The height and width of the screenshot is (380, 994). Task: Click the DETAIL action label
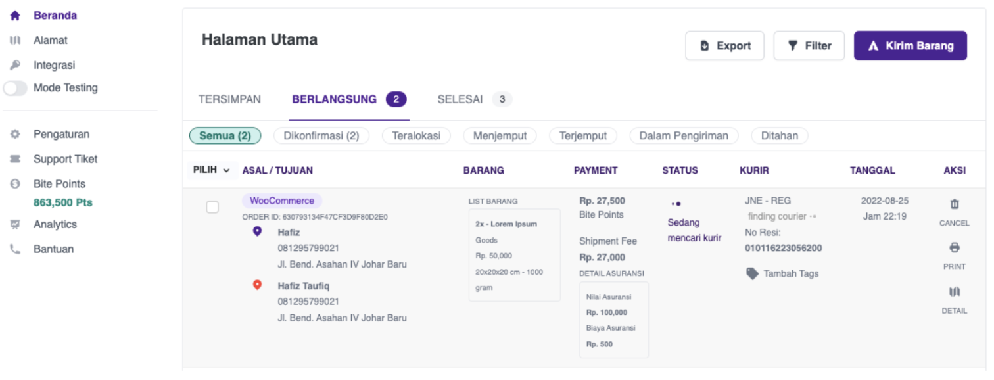[955, 310]
